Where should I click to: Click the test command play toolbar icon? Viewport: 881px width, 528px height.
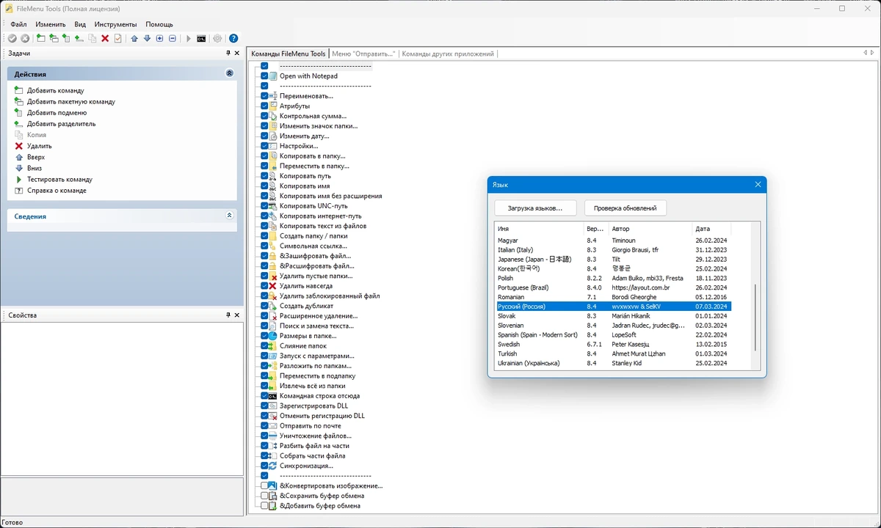(x=189, y=38)
